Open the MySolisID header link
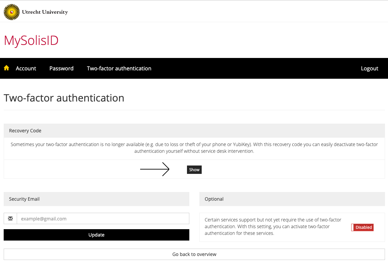The width and height of the screenshot is (388, 263). 31,40
